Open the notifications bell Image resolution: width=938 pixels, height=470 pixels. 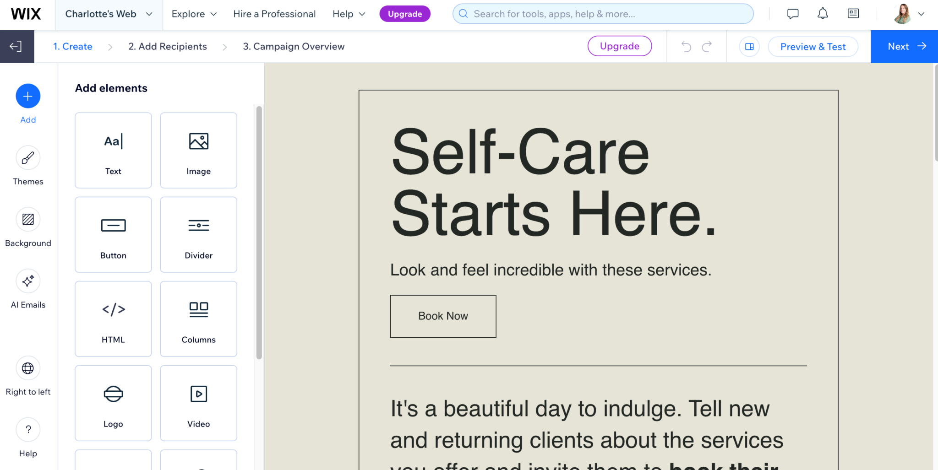823,13
